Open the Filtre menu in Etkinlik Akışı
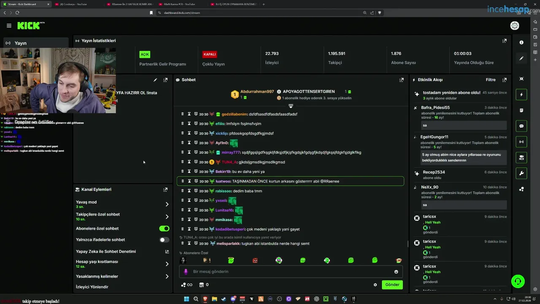Screen dimensions: 540x304 coord(491,80)
